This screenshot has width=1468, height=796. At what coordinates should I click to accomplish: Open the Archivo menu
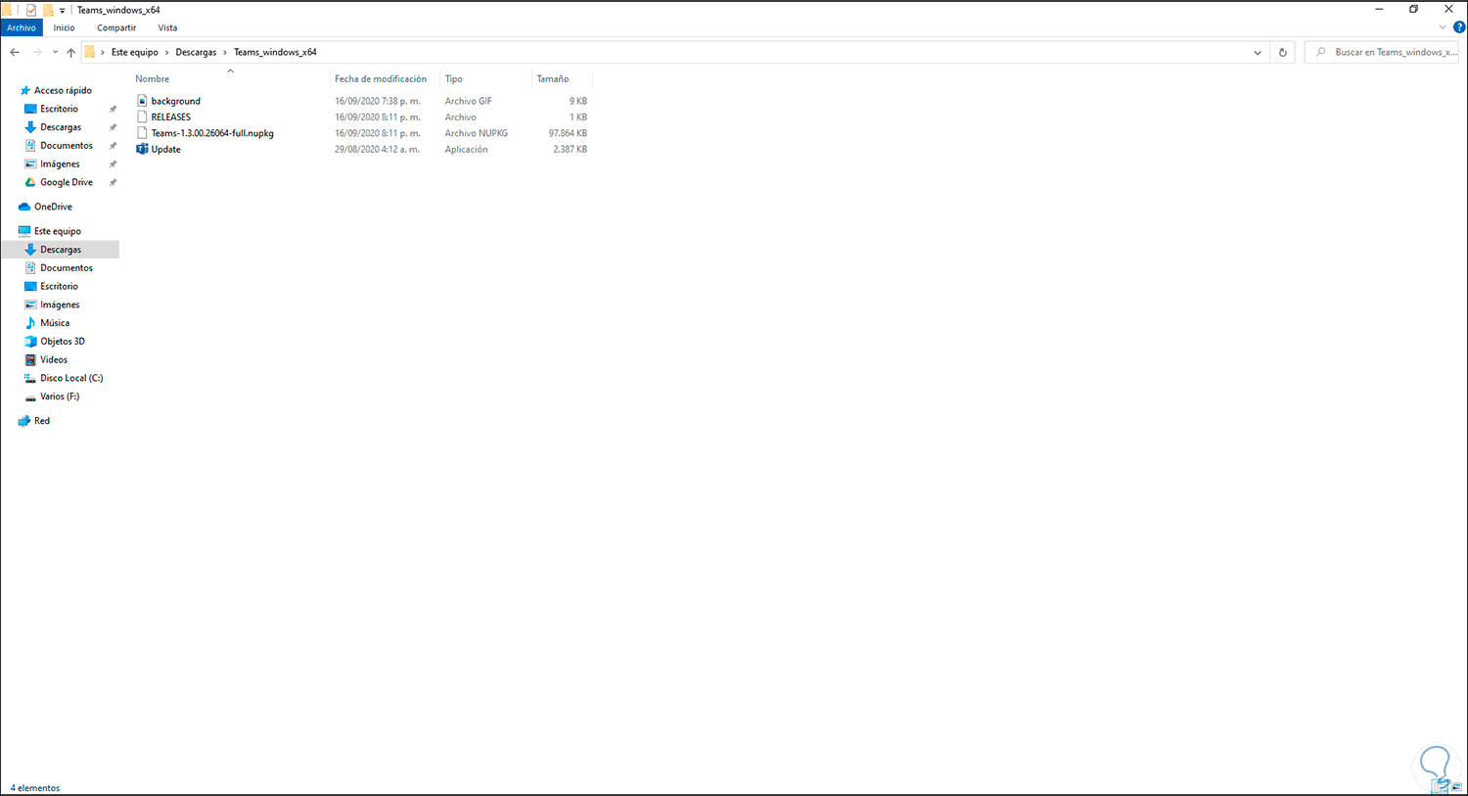(22, 27)
